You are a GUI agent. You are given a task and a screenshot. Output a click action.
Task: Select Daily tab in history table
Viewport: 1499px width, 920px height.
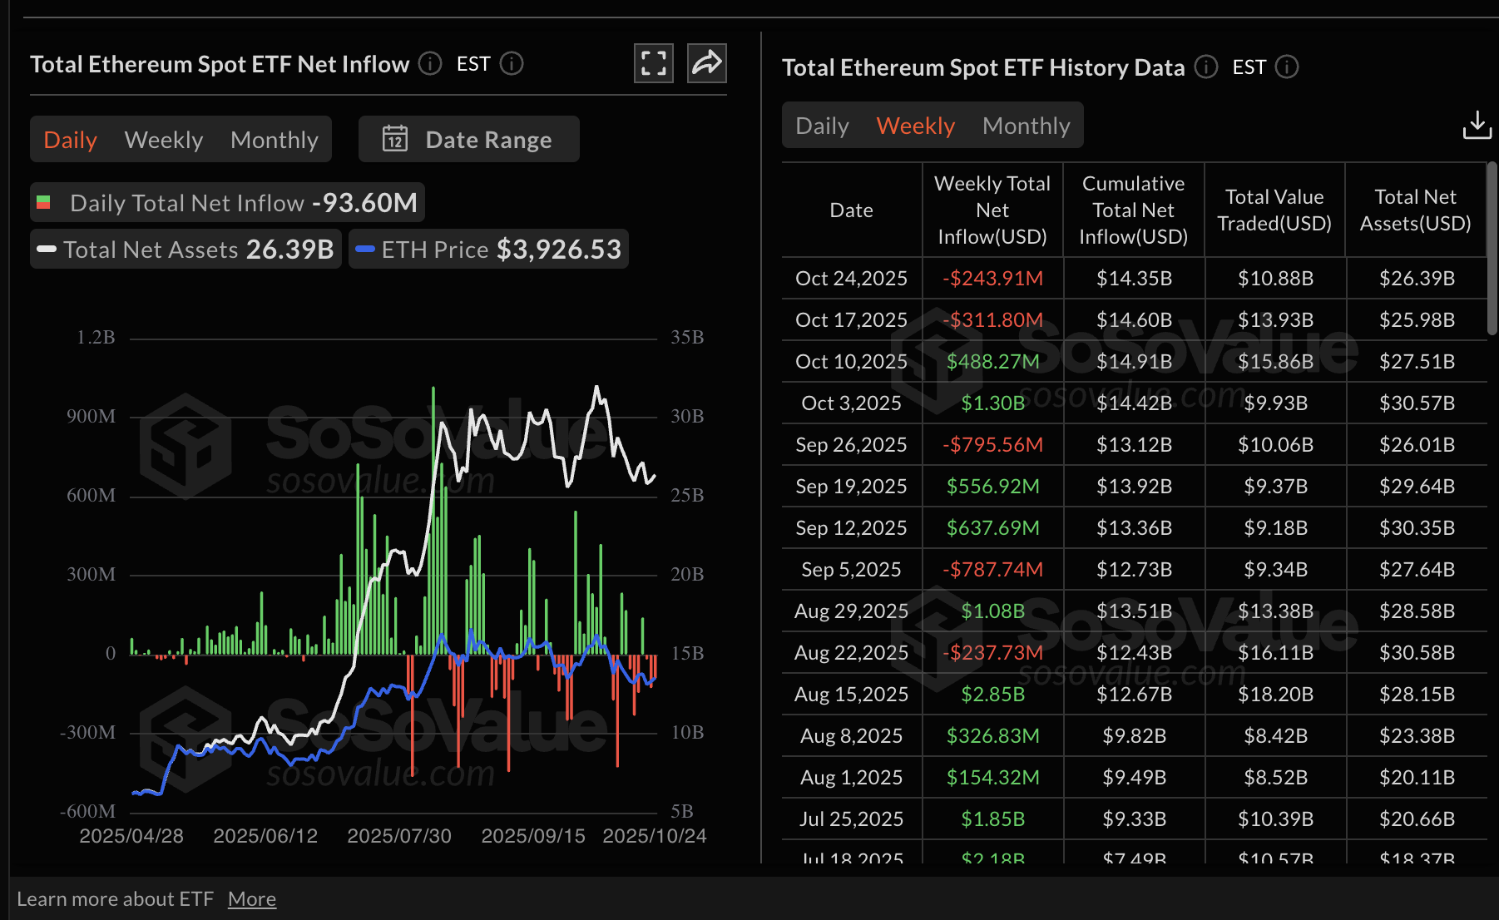pyautogui.click(x=822, y=126)
